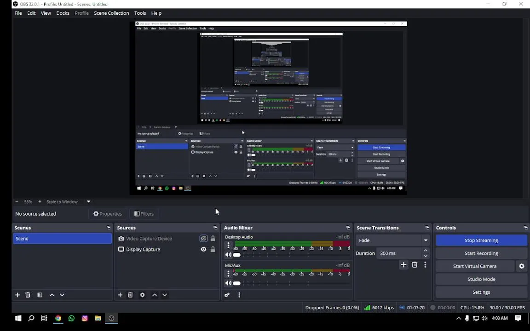Open the Scene Collection menu
Screen dimensions: 530x331
coord(111,13)
